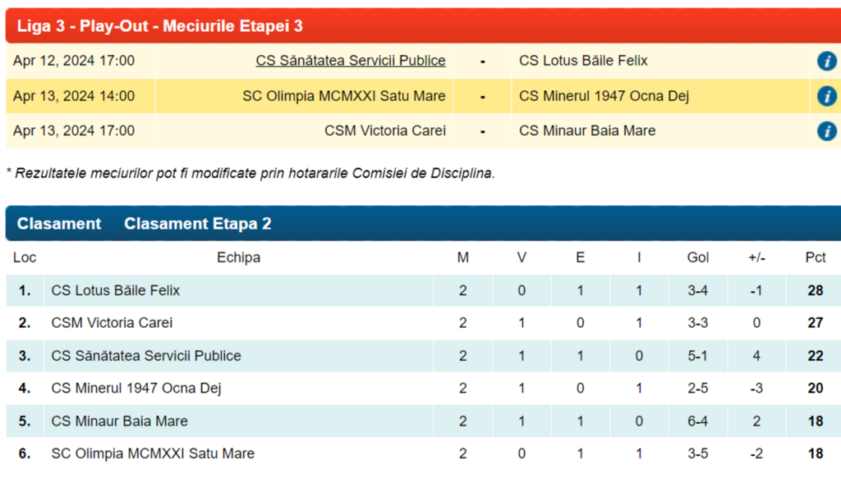The height and width of the screenshot is (478, 841).
Task: Select CS Lotus Băile Felix standings row
Action: pyautogui.click(x=116, y=290)
